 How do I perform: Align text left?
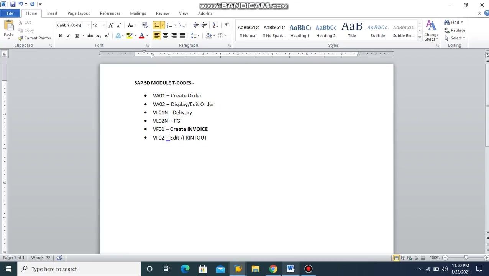(x=157, y=36)
